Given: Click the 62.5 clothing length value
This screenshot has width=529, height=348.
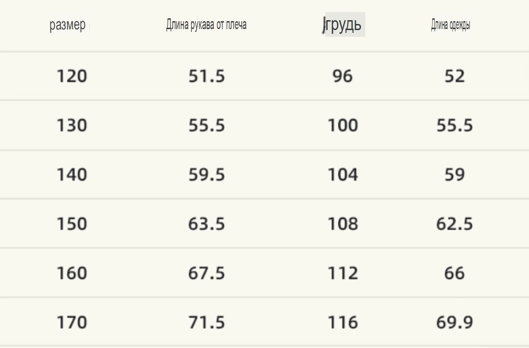Looking at the screenshot, I should click(x=454, y=224).
